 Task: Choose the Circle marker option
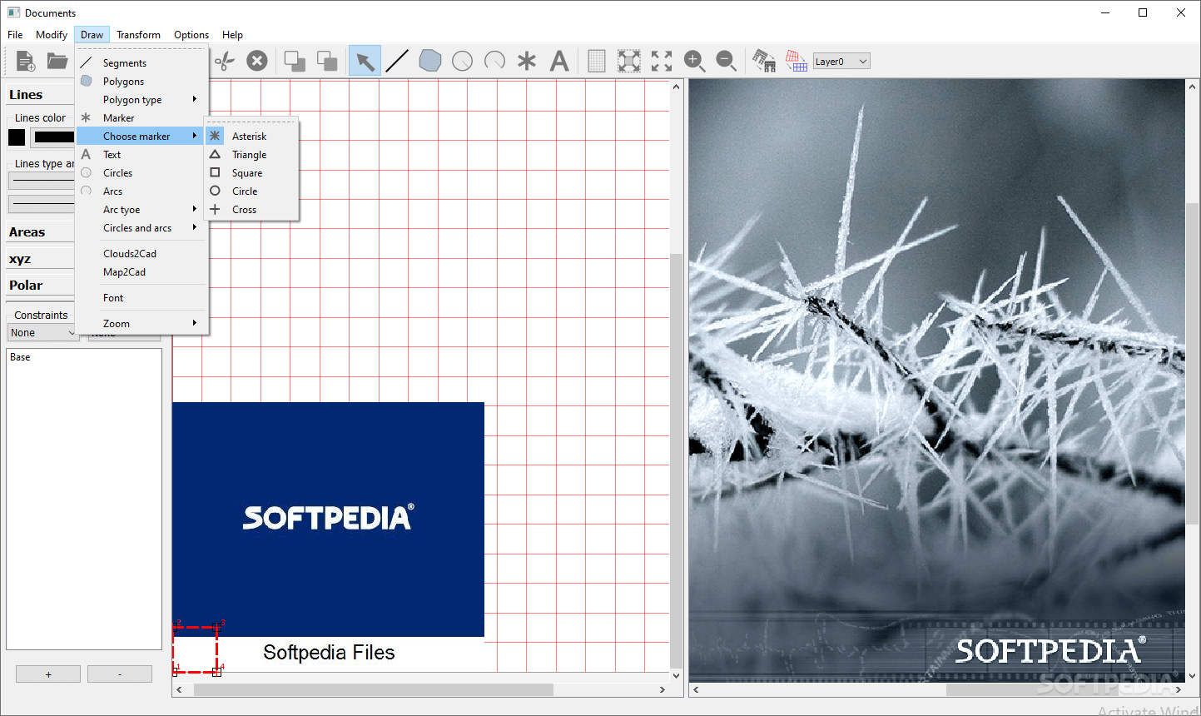tap(251, 191)
